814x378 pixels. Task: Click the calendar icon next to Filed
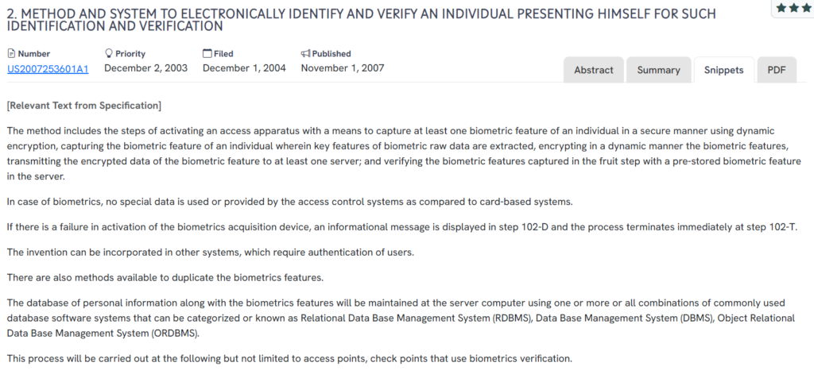point(207,54)
